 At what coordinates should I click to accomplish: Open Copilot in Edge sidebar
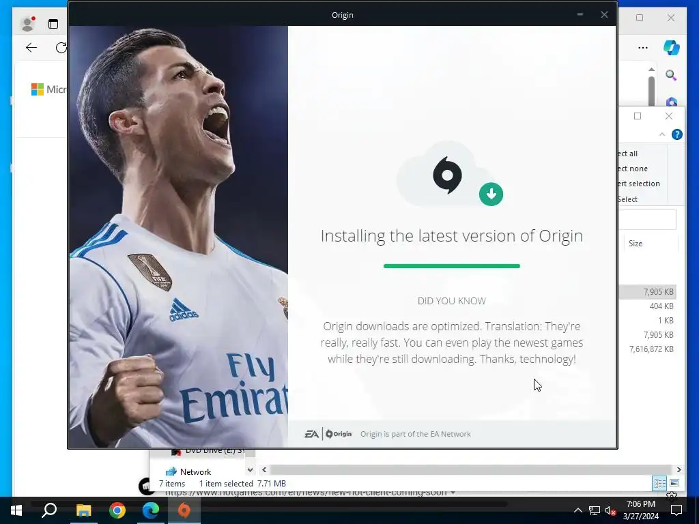(672, 47)
